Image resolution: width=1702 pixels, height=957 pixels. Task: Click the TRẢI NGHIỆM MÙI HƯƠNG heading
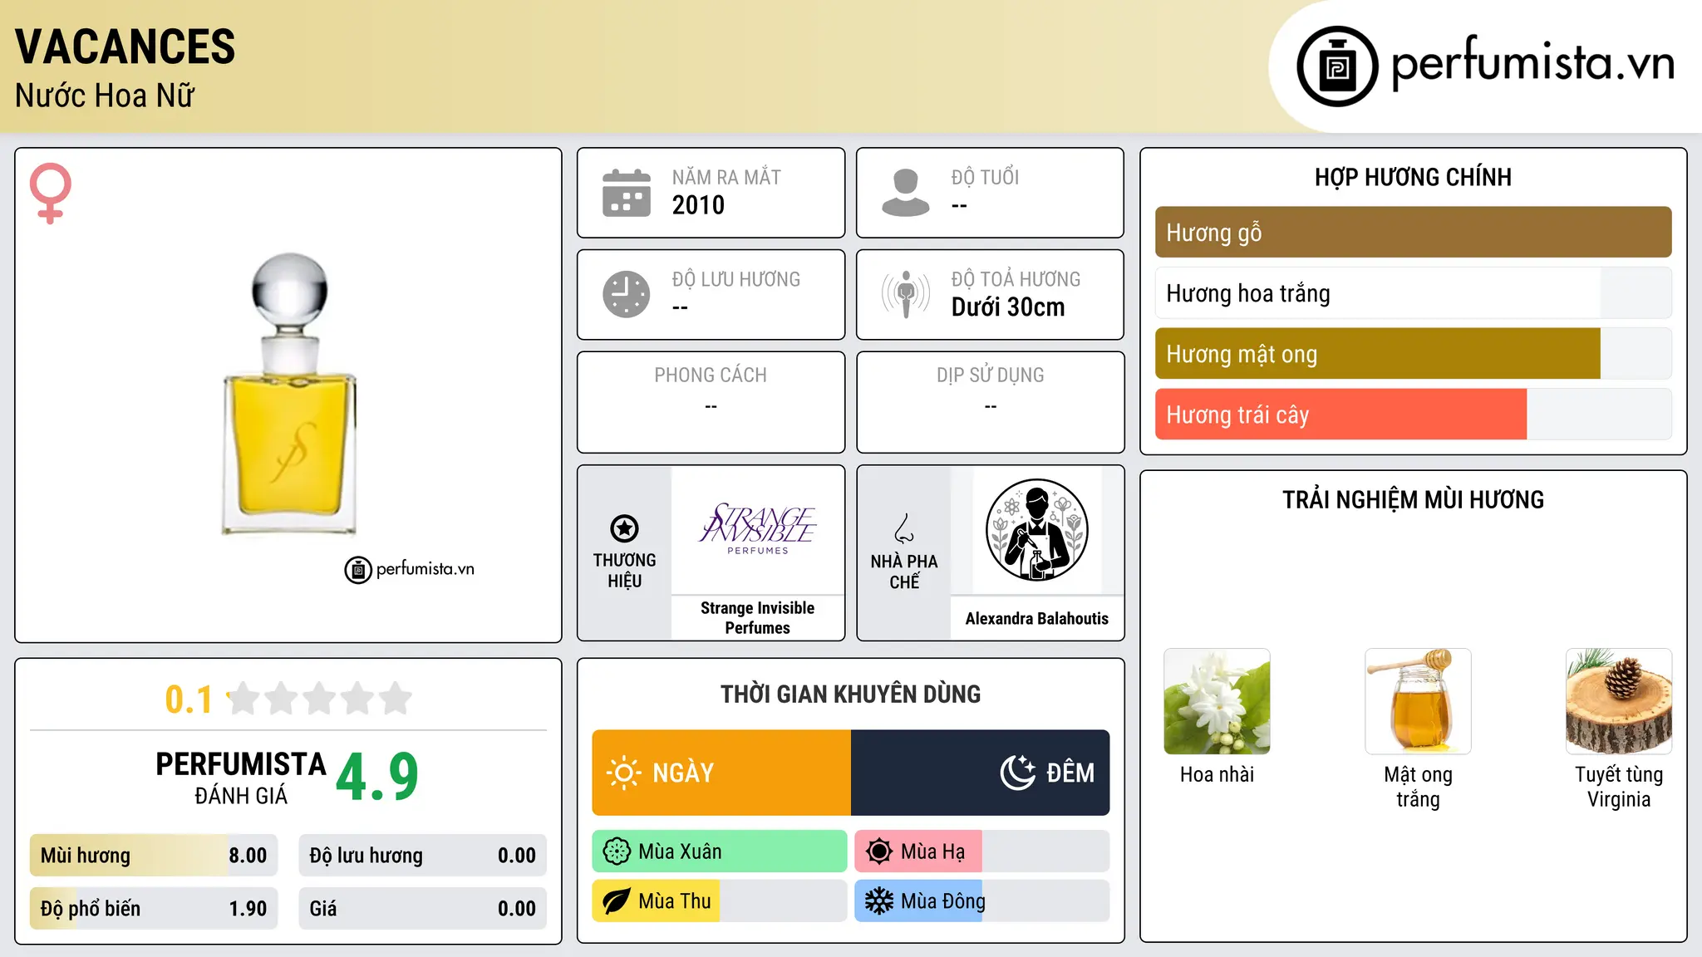pos(1413,499)
